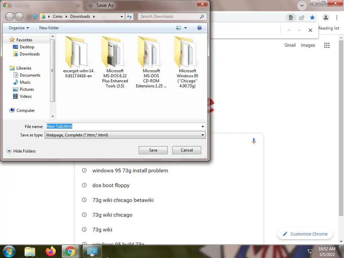Go forward with the dialog's forward arrow
This screenshot has height=258, width=344.
19,16
